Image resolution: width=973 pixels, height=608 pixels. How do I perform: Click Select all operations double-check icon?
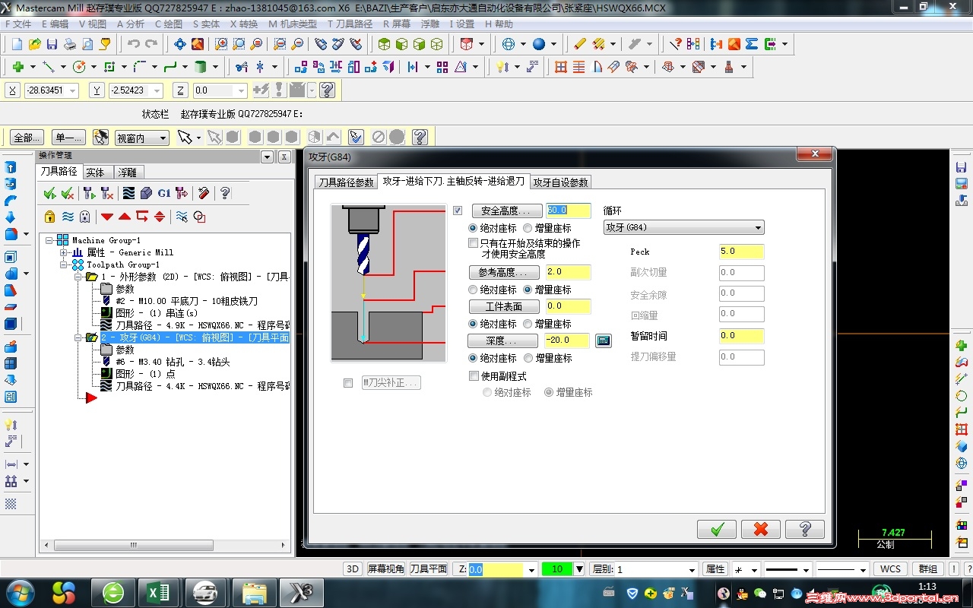pyautogui.click(x=49, y=193)
